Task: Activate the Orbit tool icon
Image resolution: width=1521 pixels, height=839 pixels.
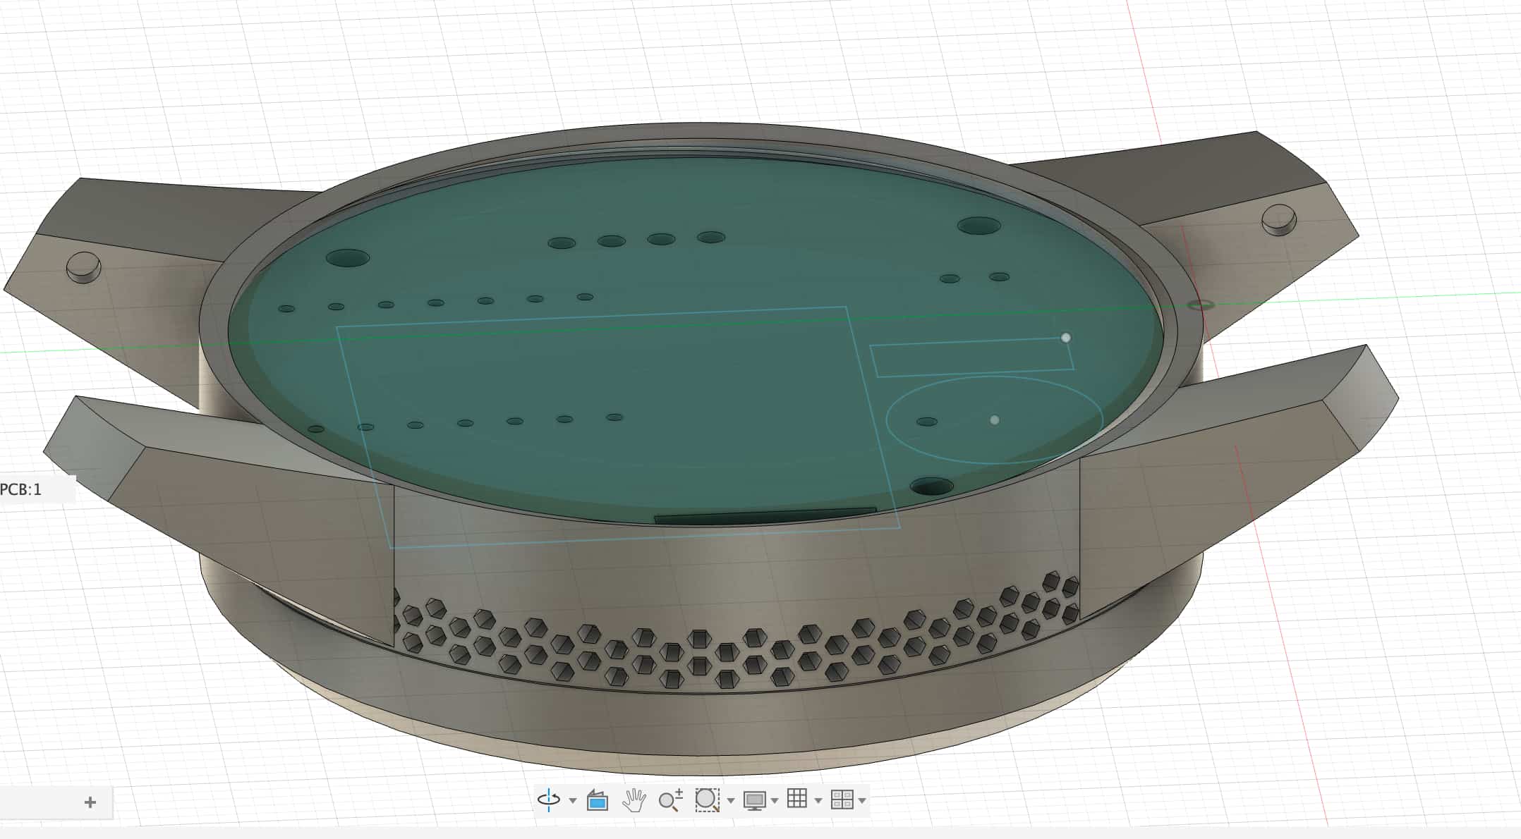Action: (549, 800)
